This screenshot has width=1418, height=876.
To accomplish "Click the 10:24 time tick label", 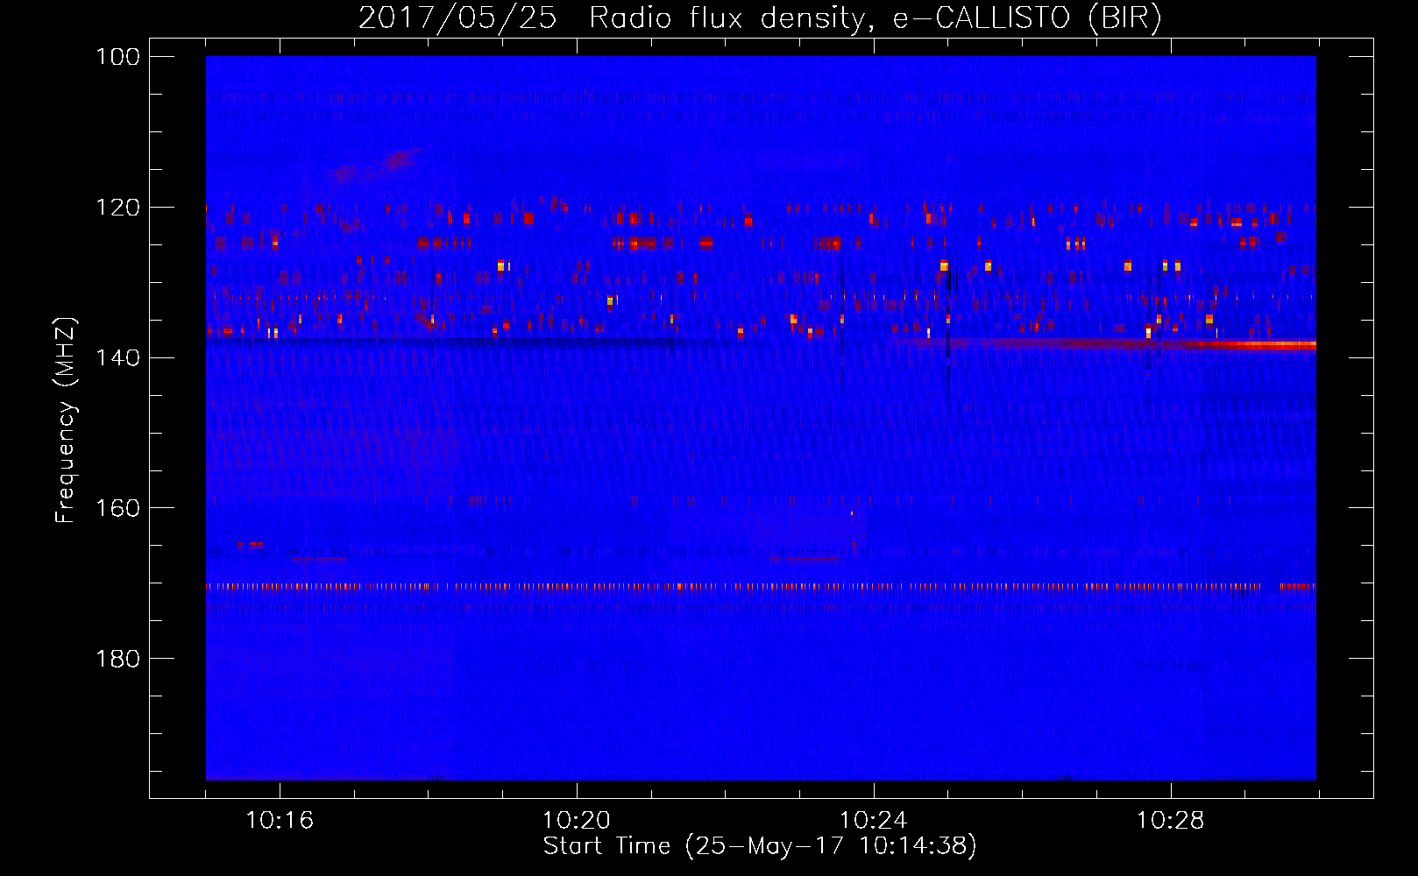I will (x=874, y=821).
